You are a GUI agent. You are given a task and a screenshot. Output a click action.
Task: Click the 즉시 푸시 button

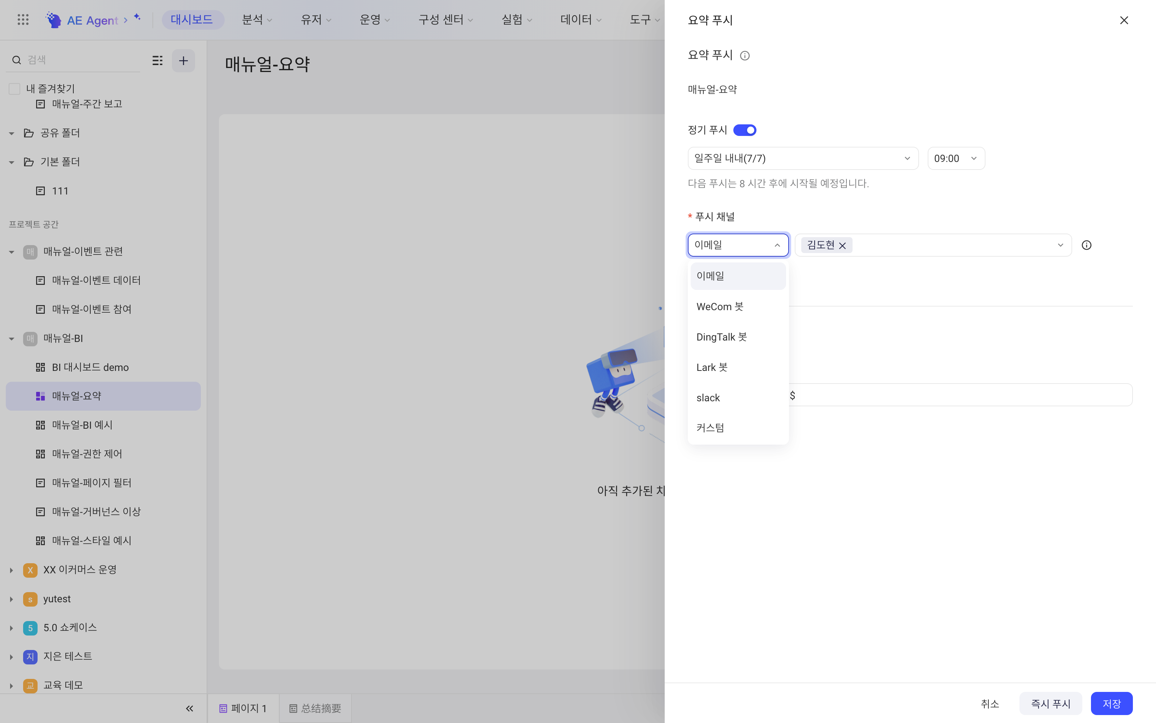click(x=1051, y=704)
